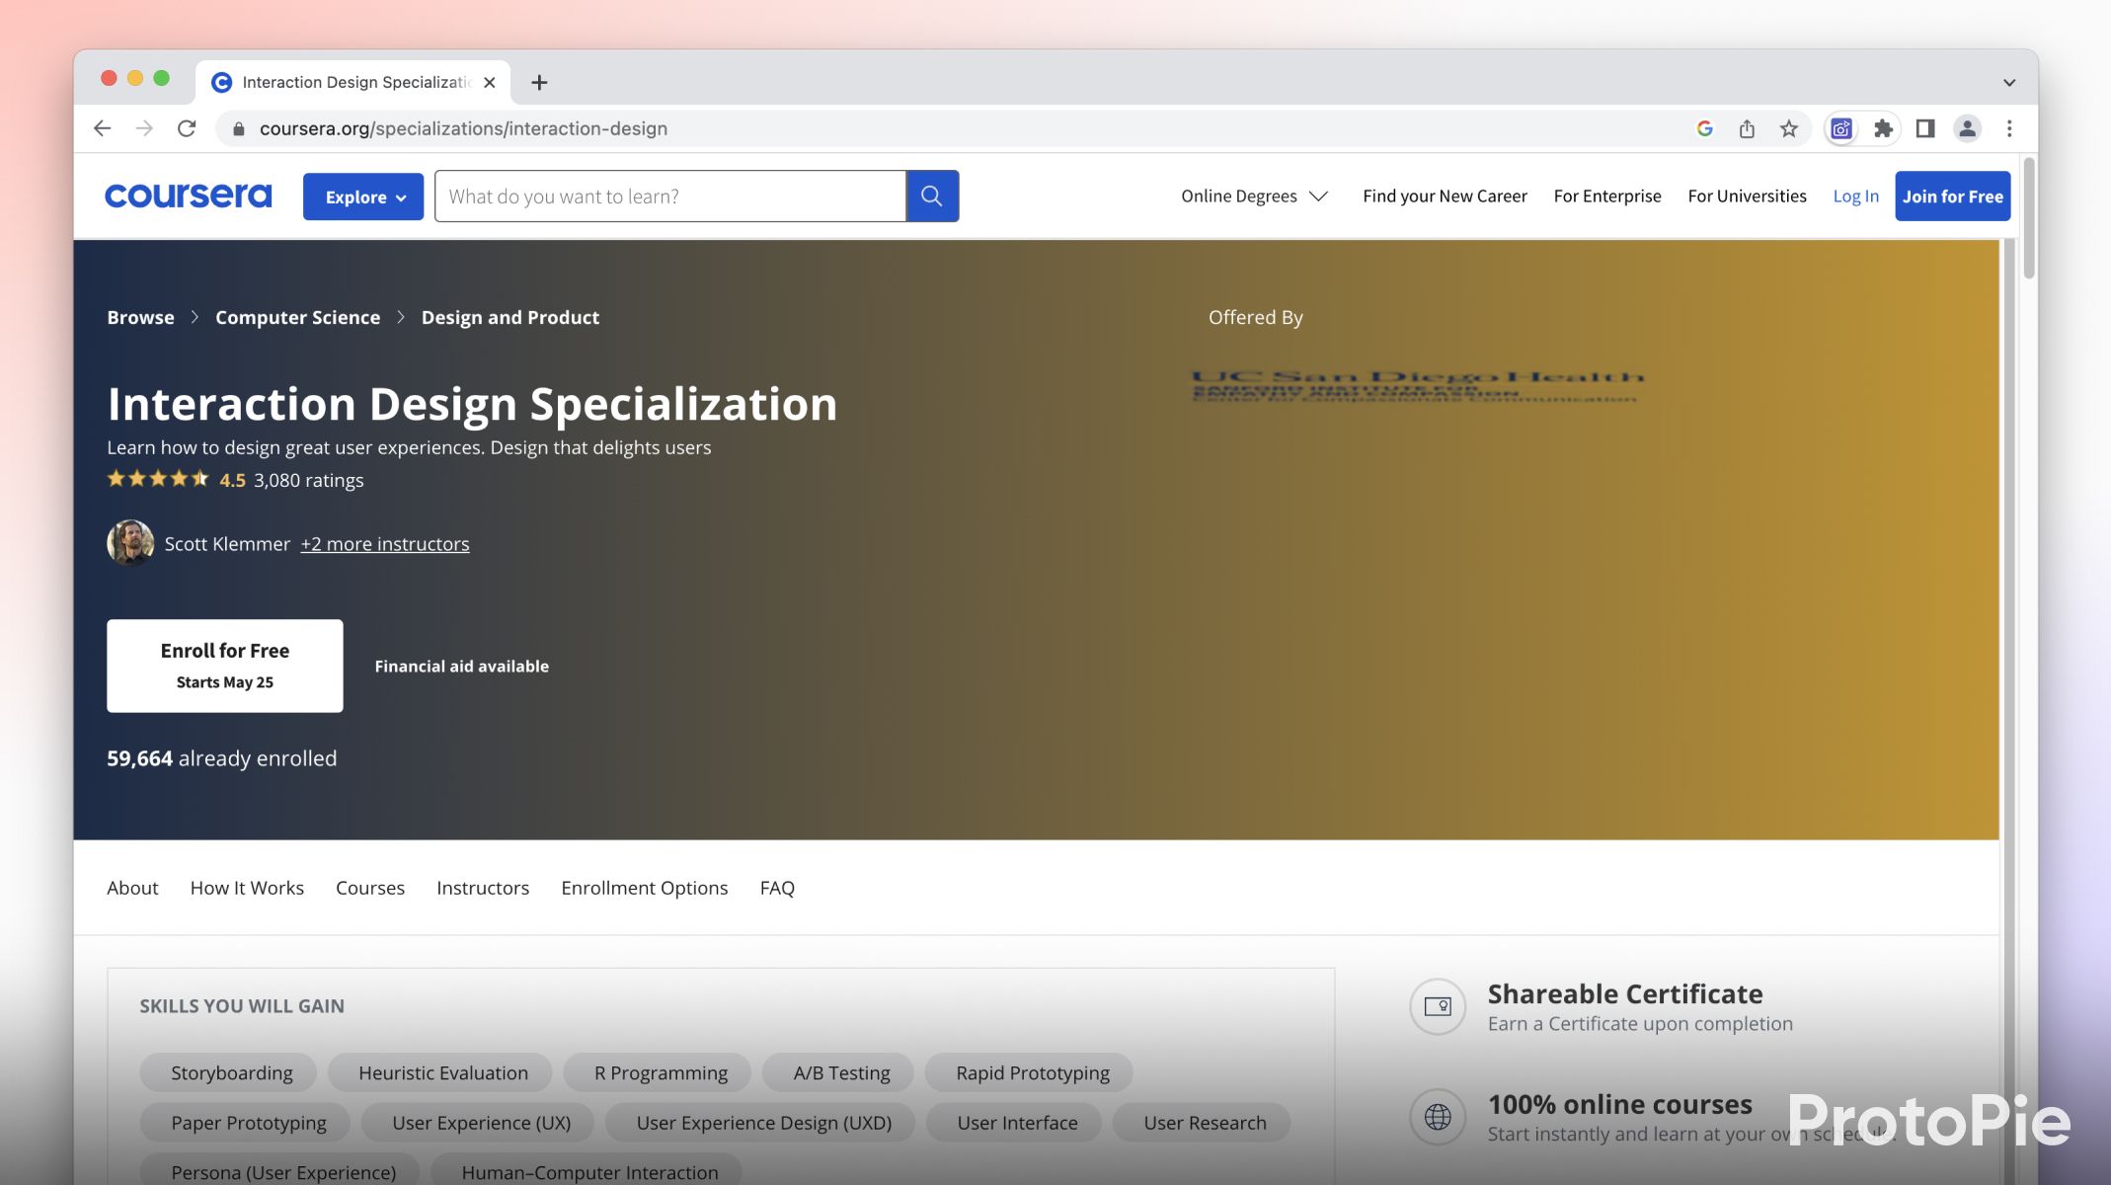Screen dimensions: 2111x1185
Task: Click the browser extensions puzzle icon
Action: [x=1881, y=127]
